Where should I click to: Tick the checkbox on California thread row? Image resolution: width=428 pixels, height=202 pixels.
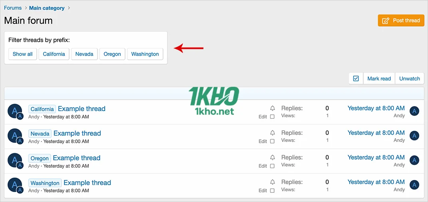tap(272, 117)
